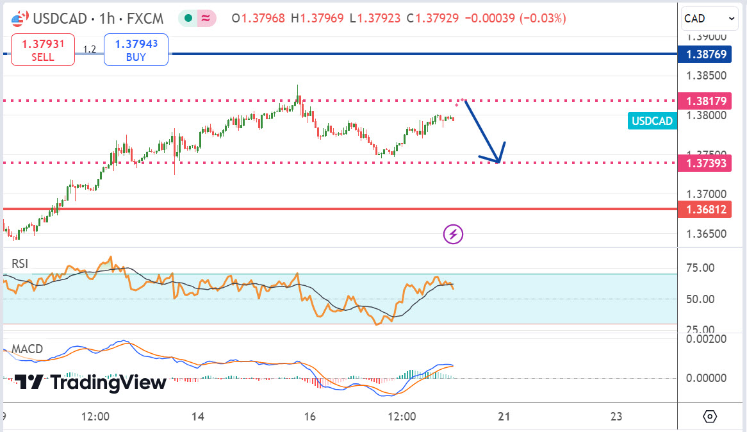Screen dimensions: 747x432
Task: Click the TradingView logo
Action: click(x=90, y=382)
